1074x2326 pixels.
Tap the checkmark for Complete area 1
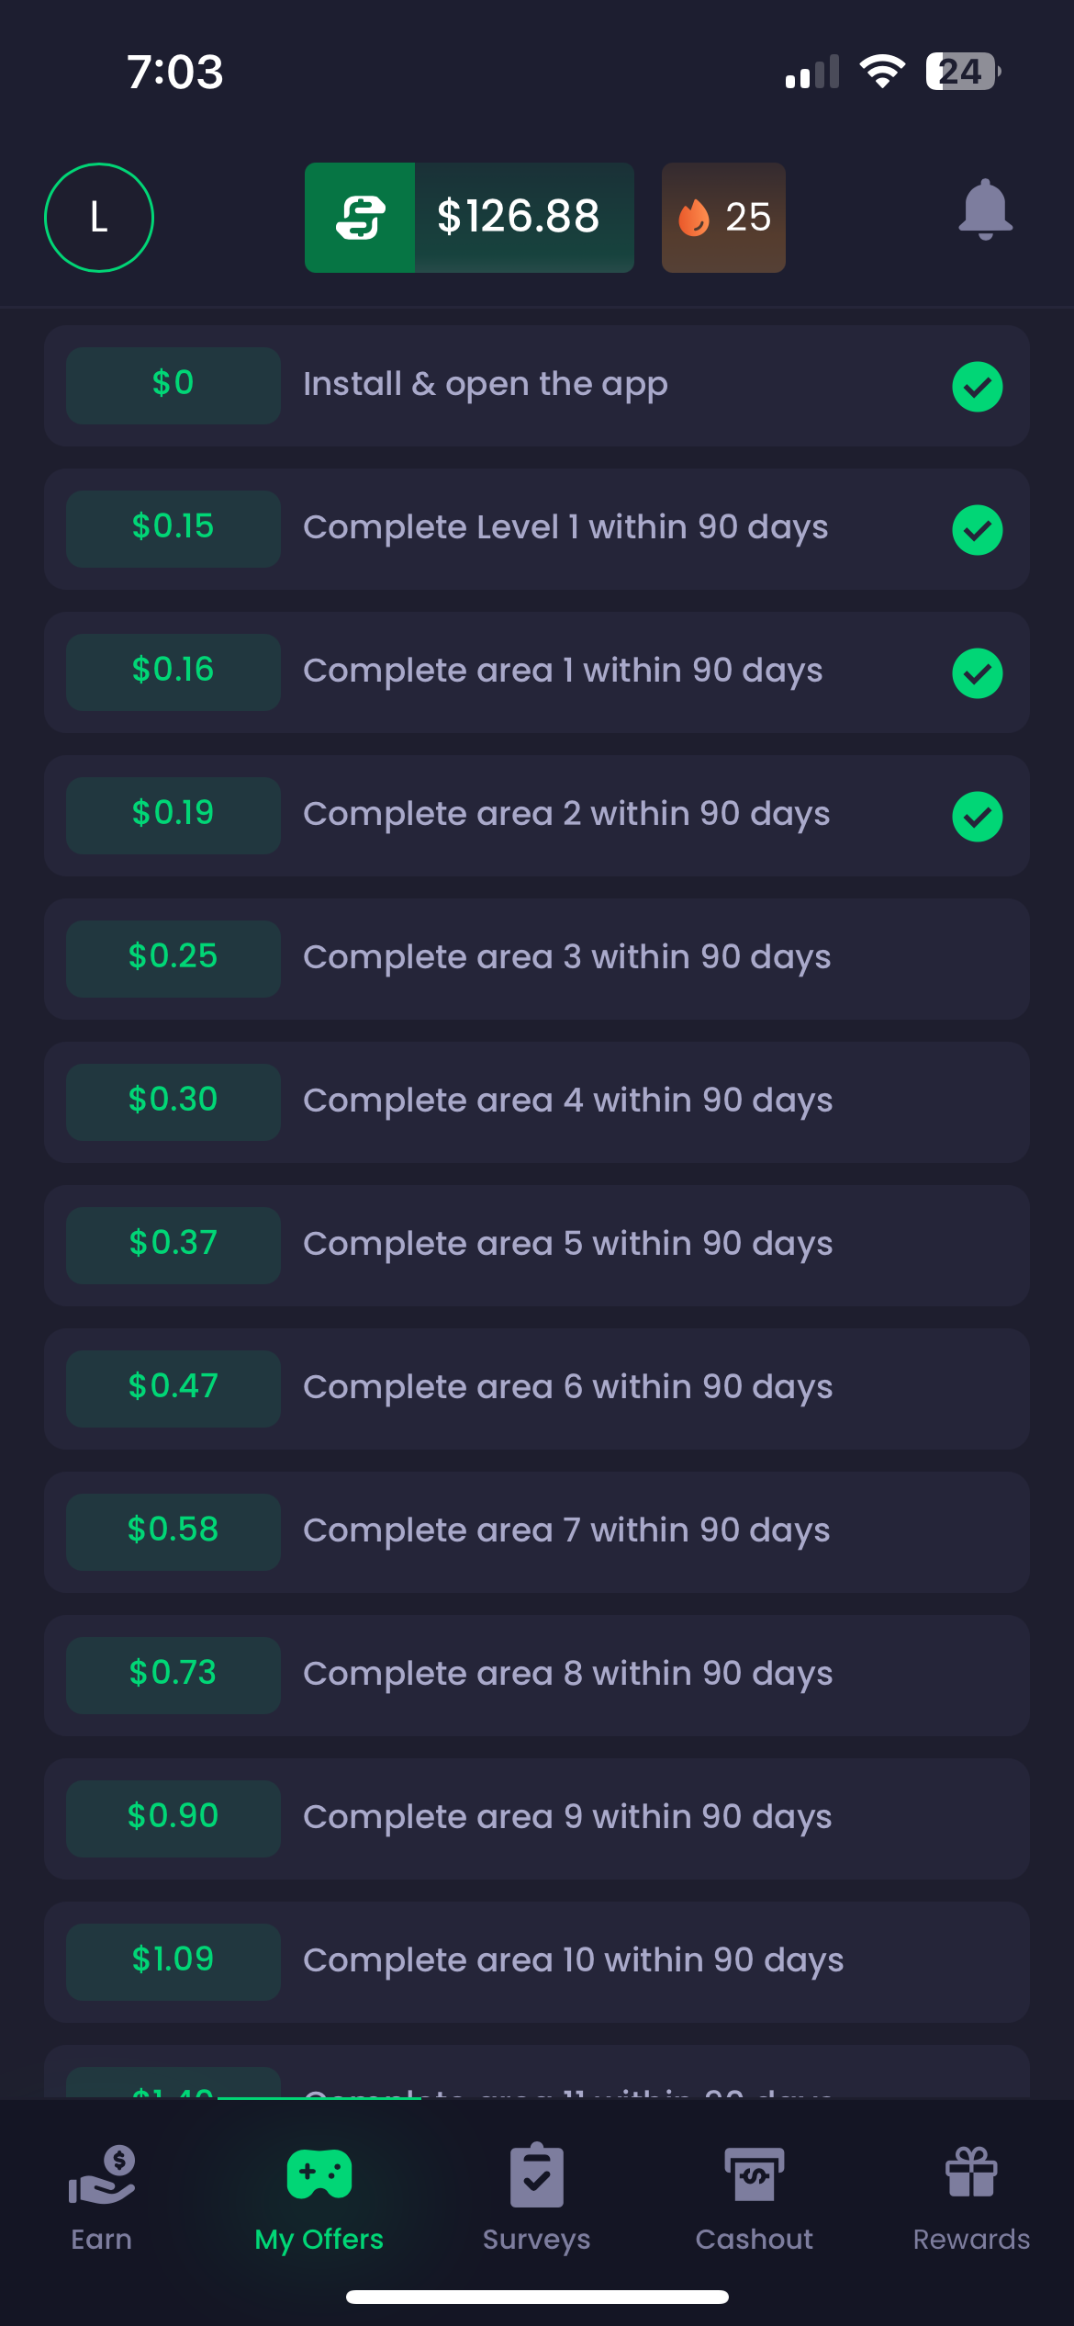[x=978, y=673]
